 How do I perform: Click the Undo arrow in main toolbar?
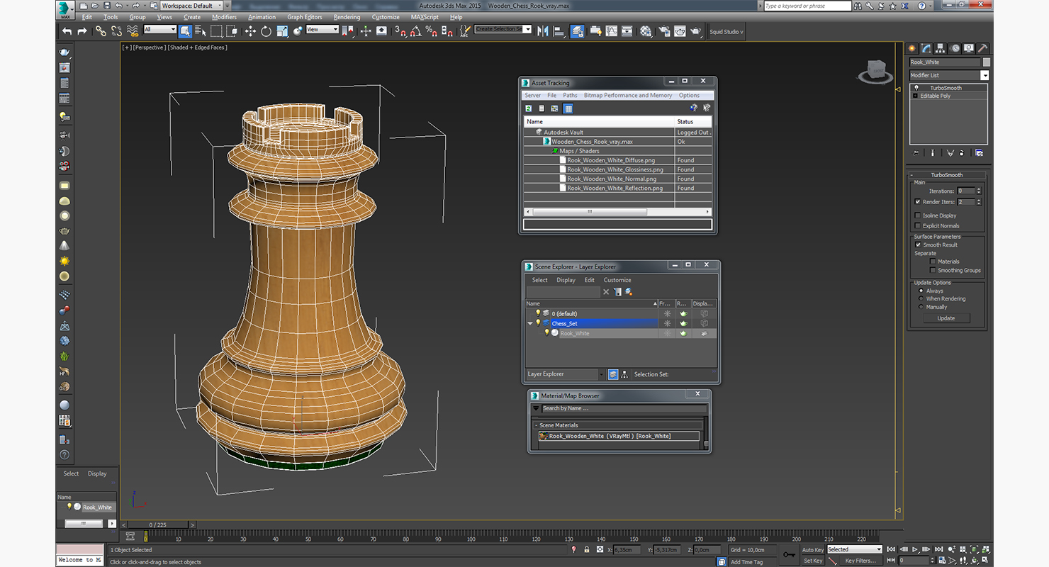point(67,31)
